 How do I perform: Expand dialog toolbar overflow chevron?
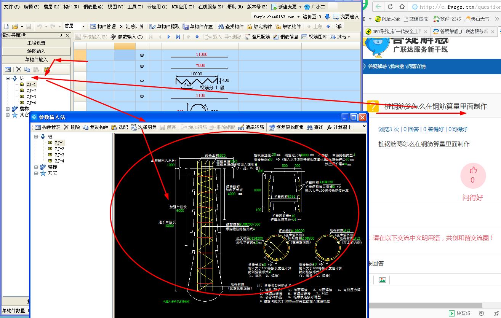point(364,126)
